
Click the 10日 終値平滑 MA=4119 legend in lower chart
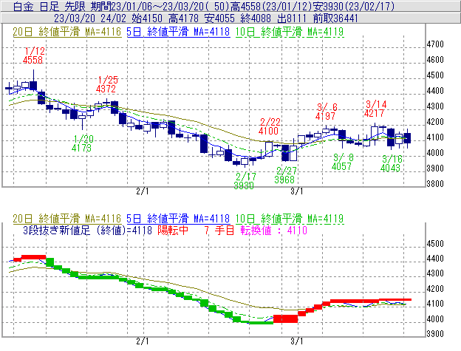290,219
